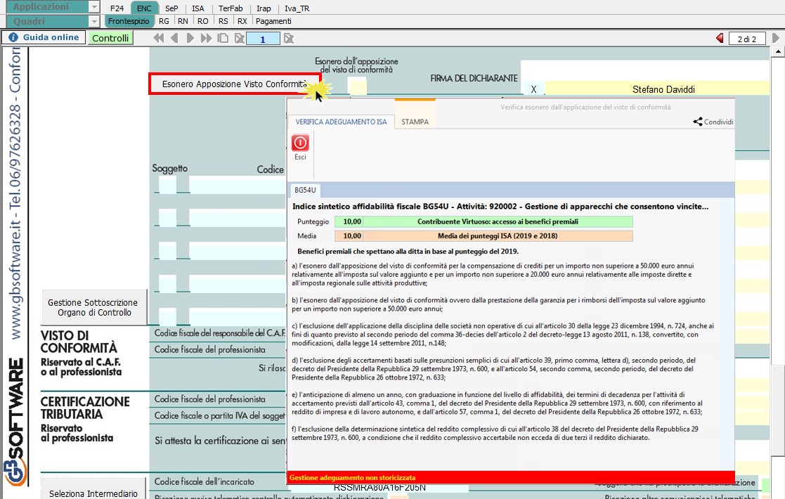Click the 'Contribuente Virtuoso' green bar
Image resolution: width=785 pixels, height=499 pixels.
(x=498, y=221)
